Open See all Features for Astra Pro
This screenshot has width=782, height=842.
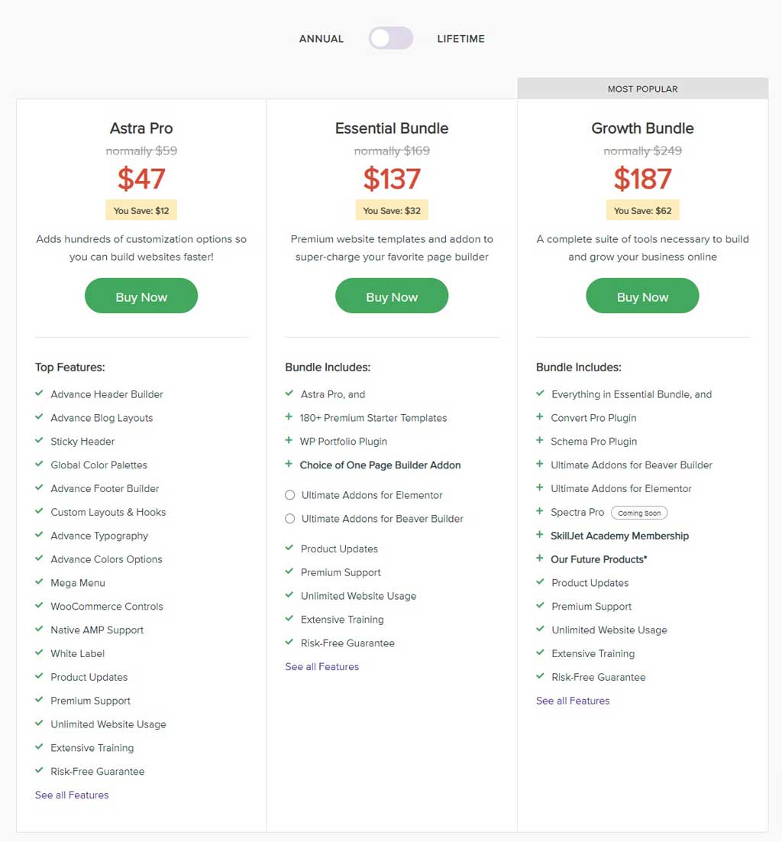72,795
